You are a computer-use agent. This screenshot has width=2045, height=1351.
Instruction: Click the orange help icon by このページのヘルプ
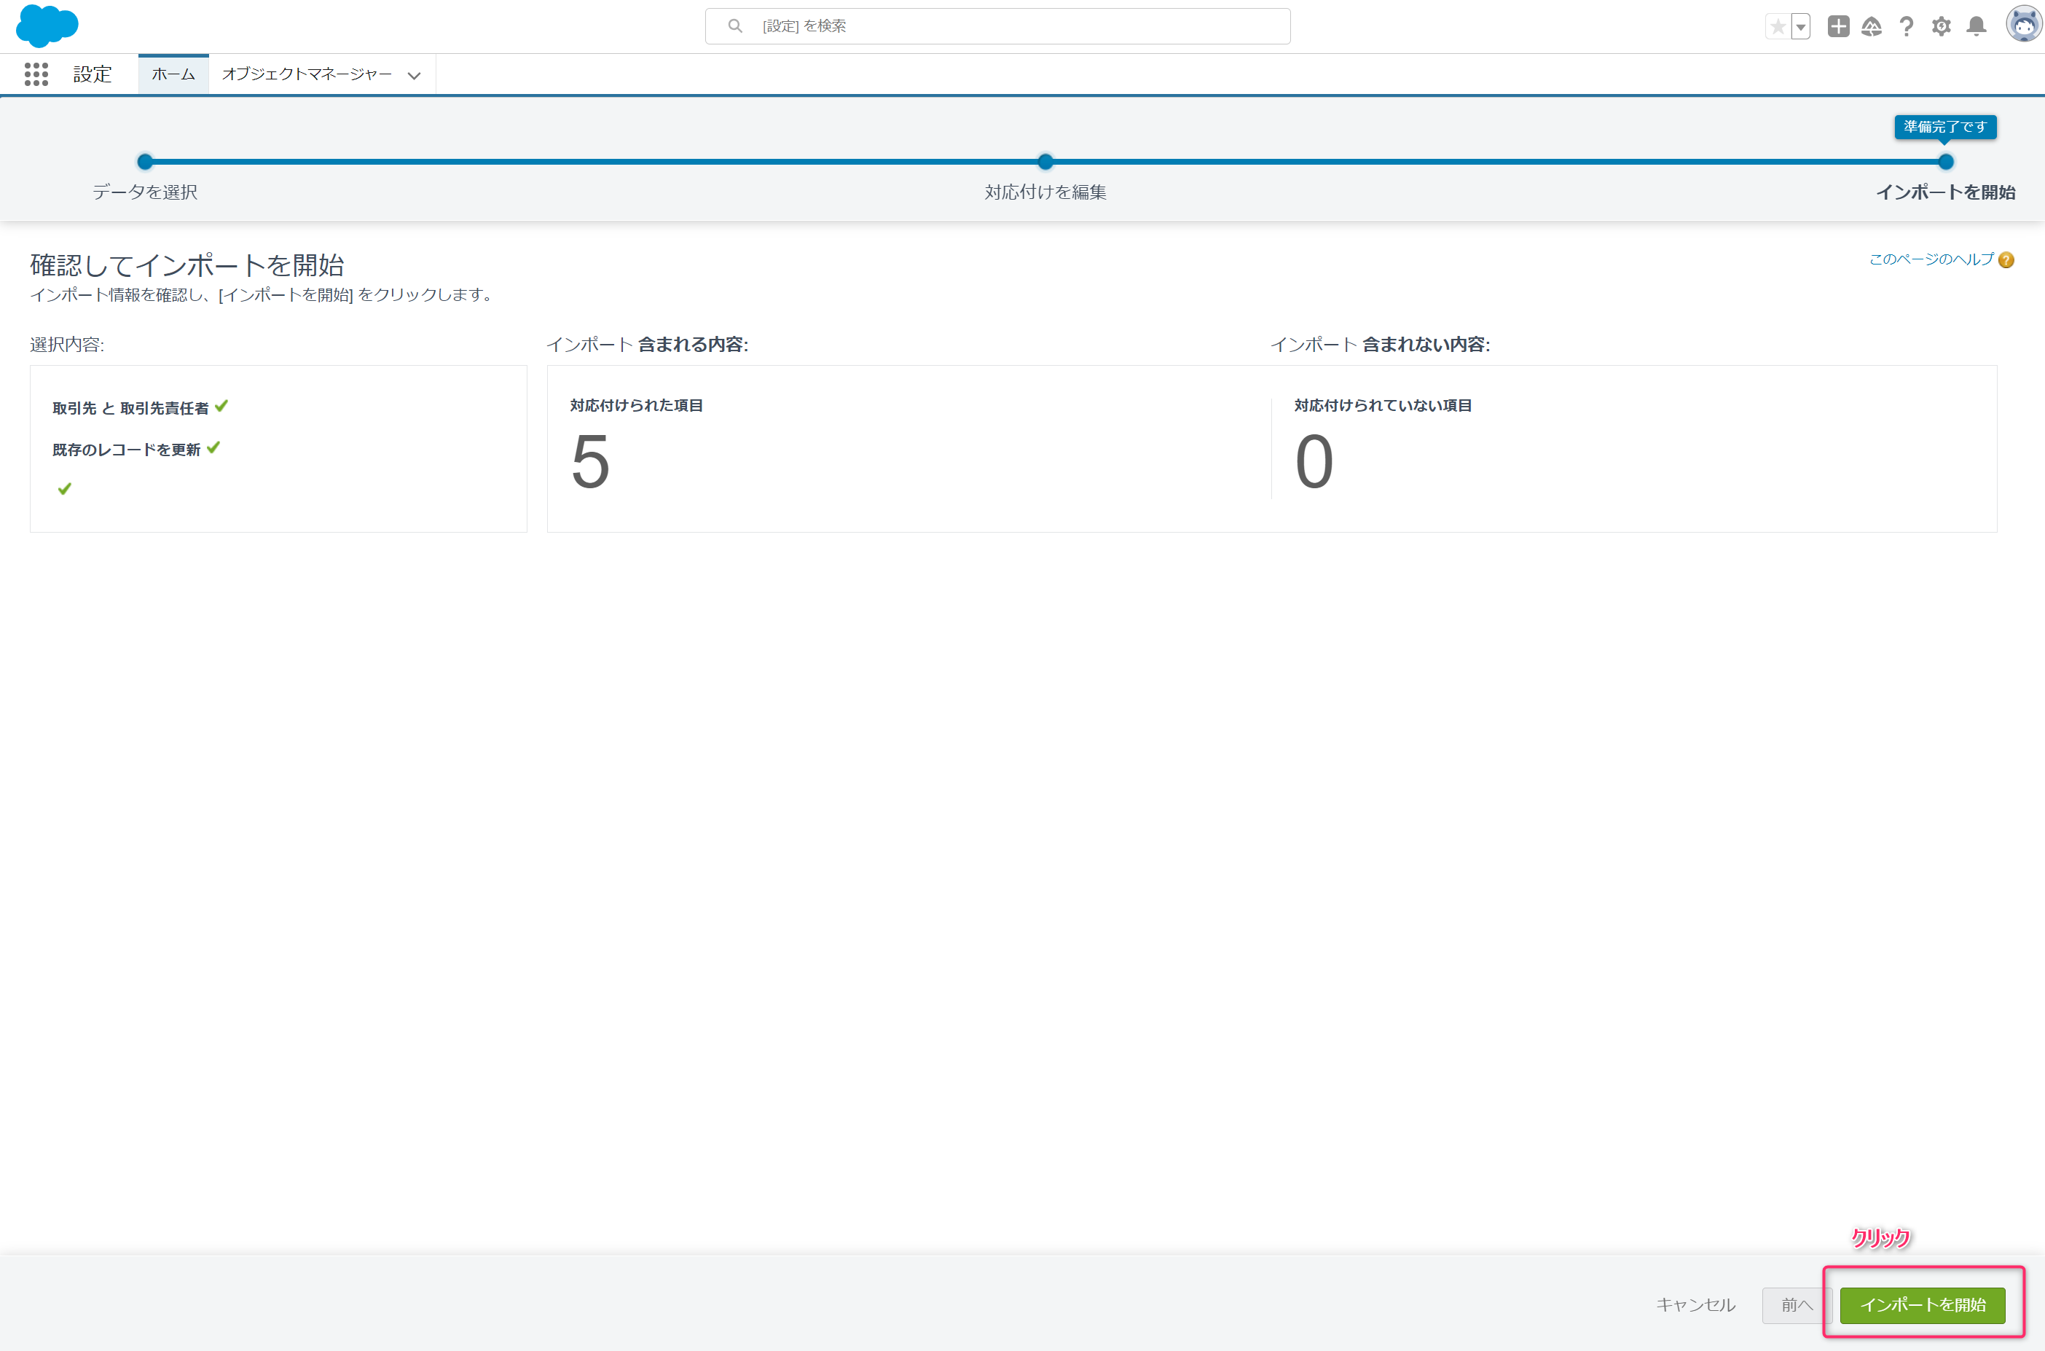click(x=2006, y=260)
